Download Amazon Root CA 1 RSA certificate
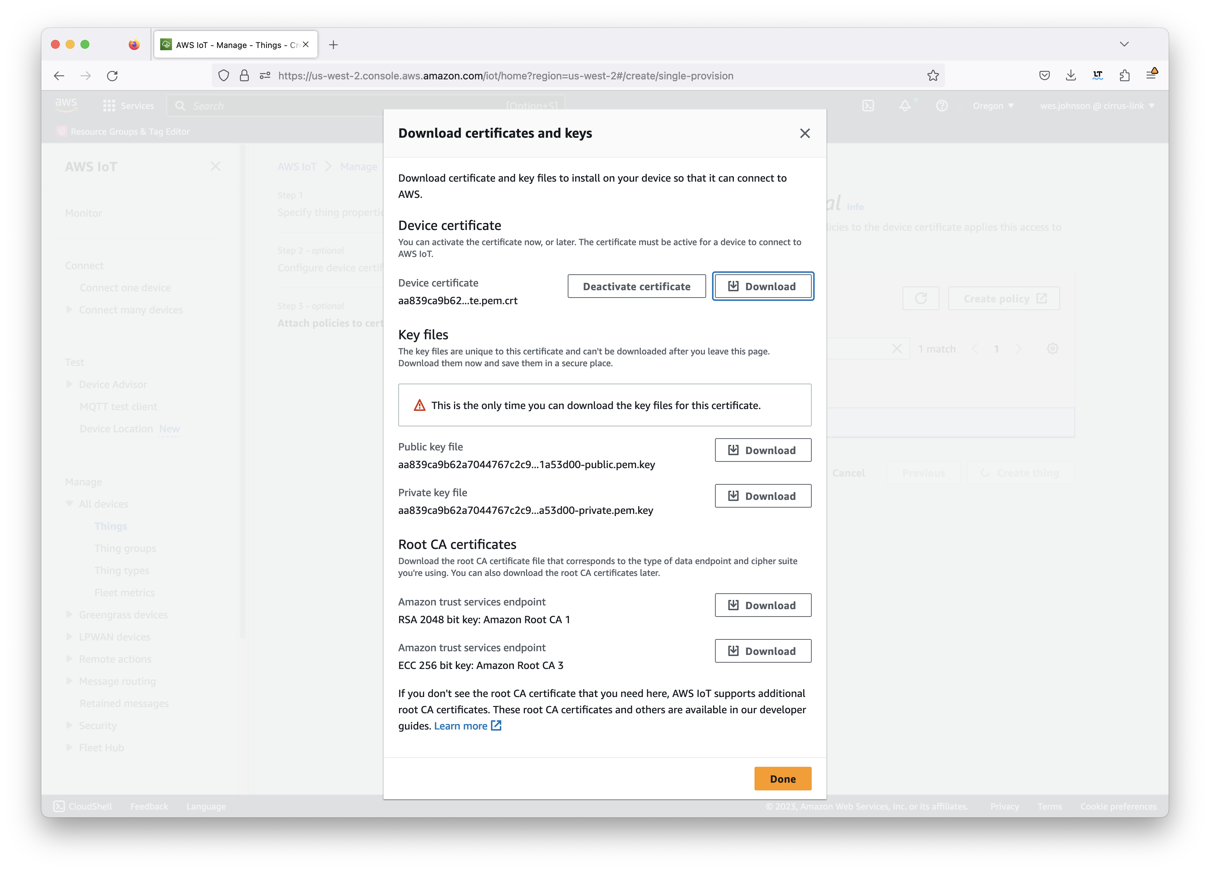 pos(763,605)
